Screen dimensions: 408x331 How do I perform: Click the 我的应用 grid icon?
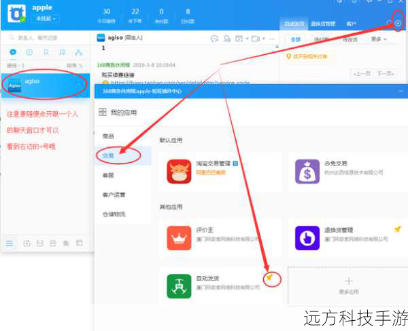point(102,112)
